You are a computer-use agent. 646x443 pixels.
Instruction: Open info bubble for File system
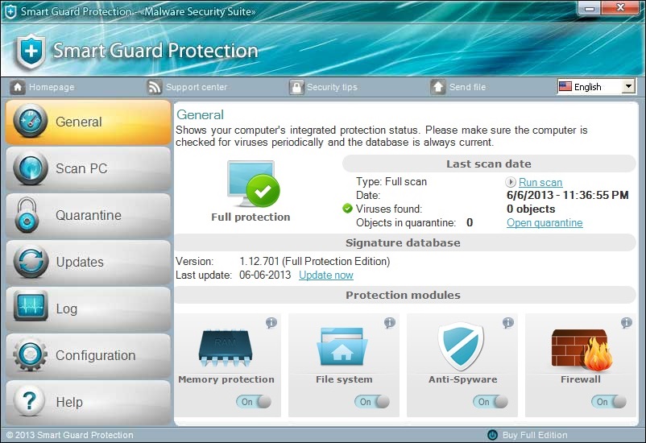coord(389,323)
